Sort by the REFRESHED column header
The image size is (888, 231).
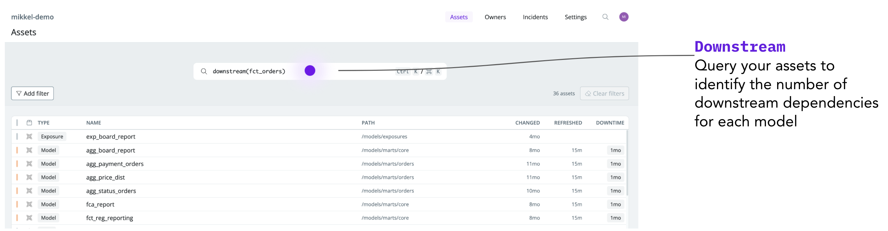(x=568, y=123)
